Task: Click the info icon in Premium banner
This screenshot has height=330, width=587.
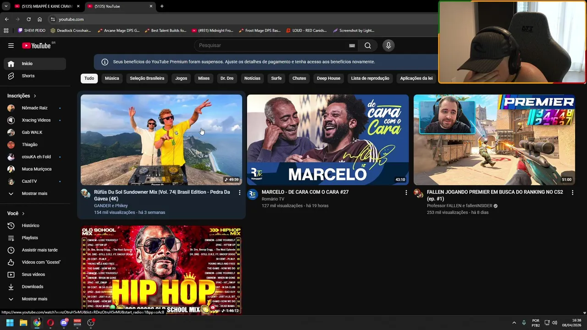Action: (x=105, y=62)
